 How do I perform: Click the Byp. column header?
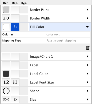(24, 3)
